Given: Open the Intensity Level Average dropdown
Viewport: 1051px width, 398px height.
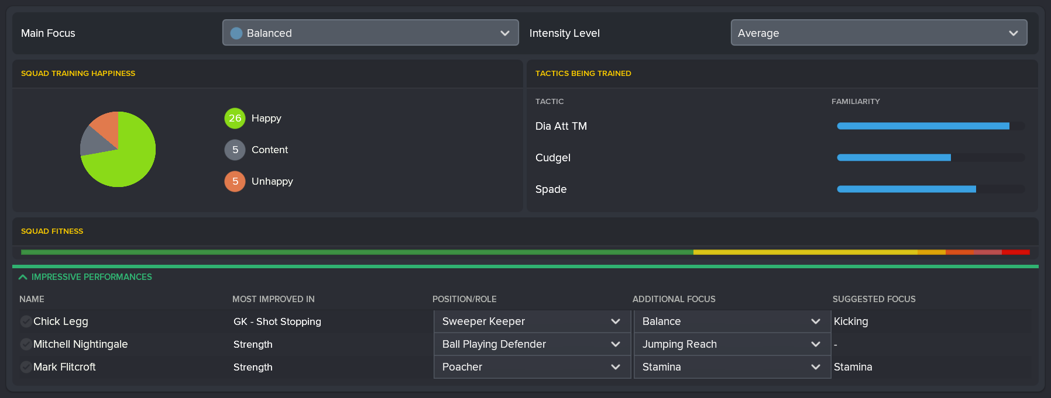Looking at the screenshot, I should click(878, 33).
